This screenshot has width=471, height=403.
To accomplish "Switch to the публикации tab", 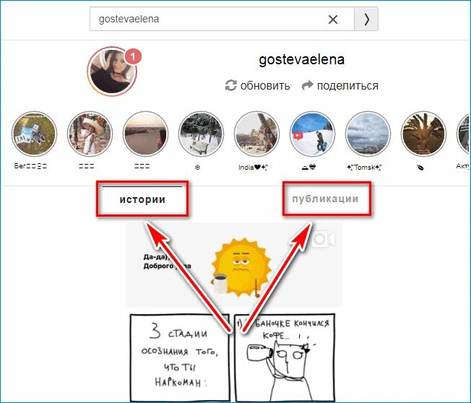I will pos(325,199).
